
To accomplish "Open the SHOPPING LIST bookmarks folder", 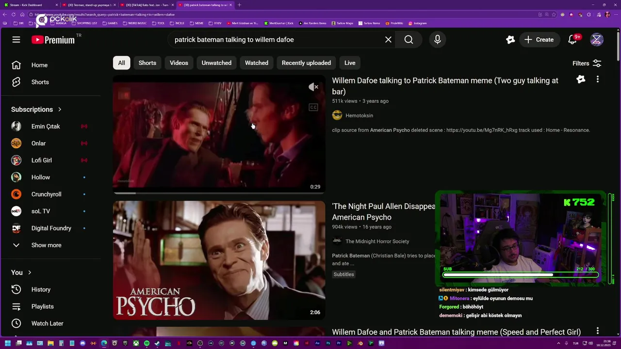I will [84, 23].
